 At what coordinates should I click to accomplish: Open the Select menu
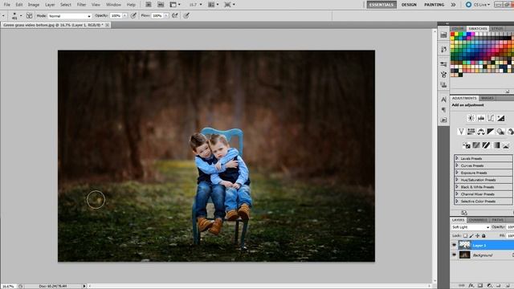click(66, 5)
